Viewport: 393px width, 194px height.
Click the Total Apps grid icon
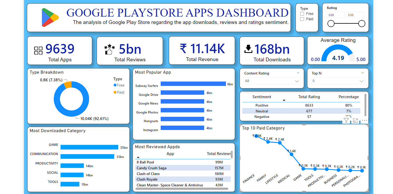click(38, 51)
